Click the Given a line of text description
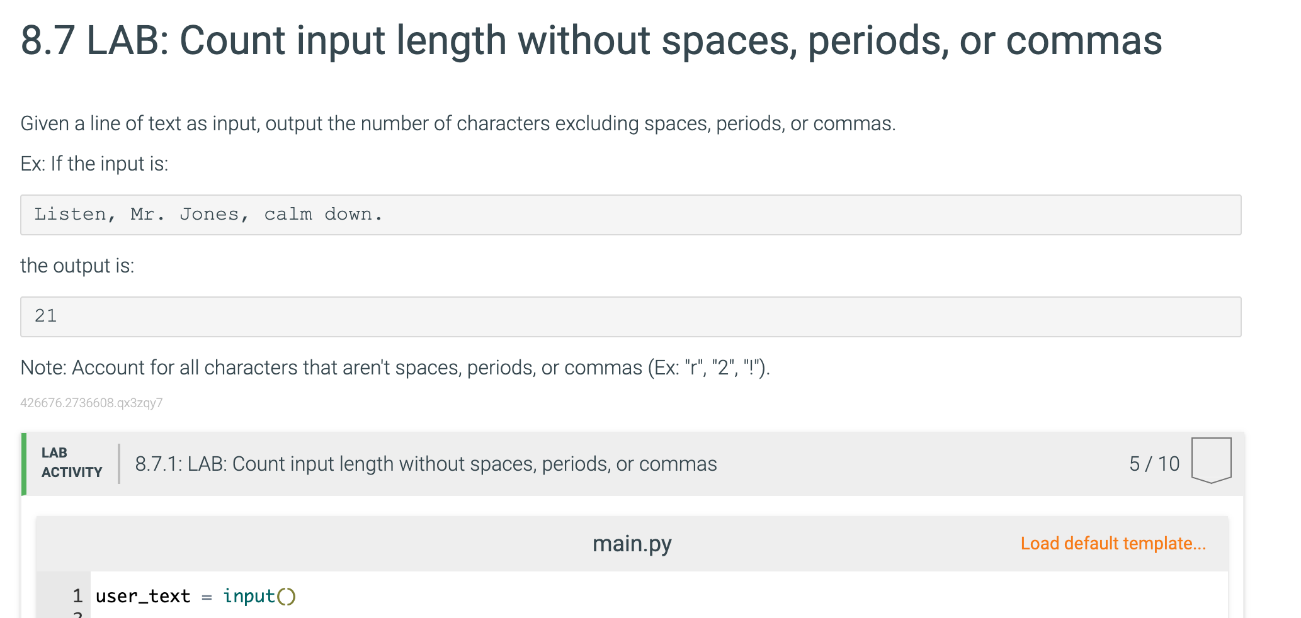The image size is (1301, 618). (458, 123)
